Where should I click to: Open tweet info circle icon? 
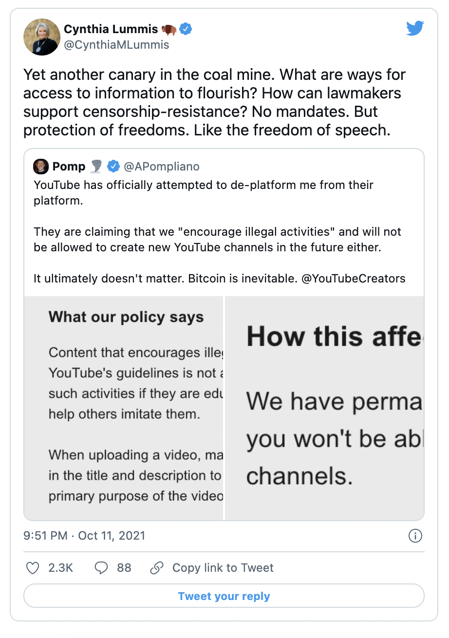click(x=415, y=536)
